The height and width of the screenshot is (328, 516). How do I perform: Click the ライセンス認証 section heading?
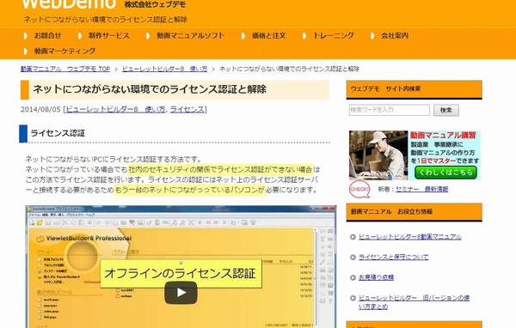click(58, 133)
